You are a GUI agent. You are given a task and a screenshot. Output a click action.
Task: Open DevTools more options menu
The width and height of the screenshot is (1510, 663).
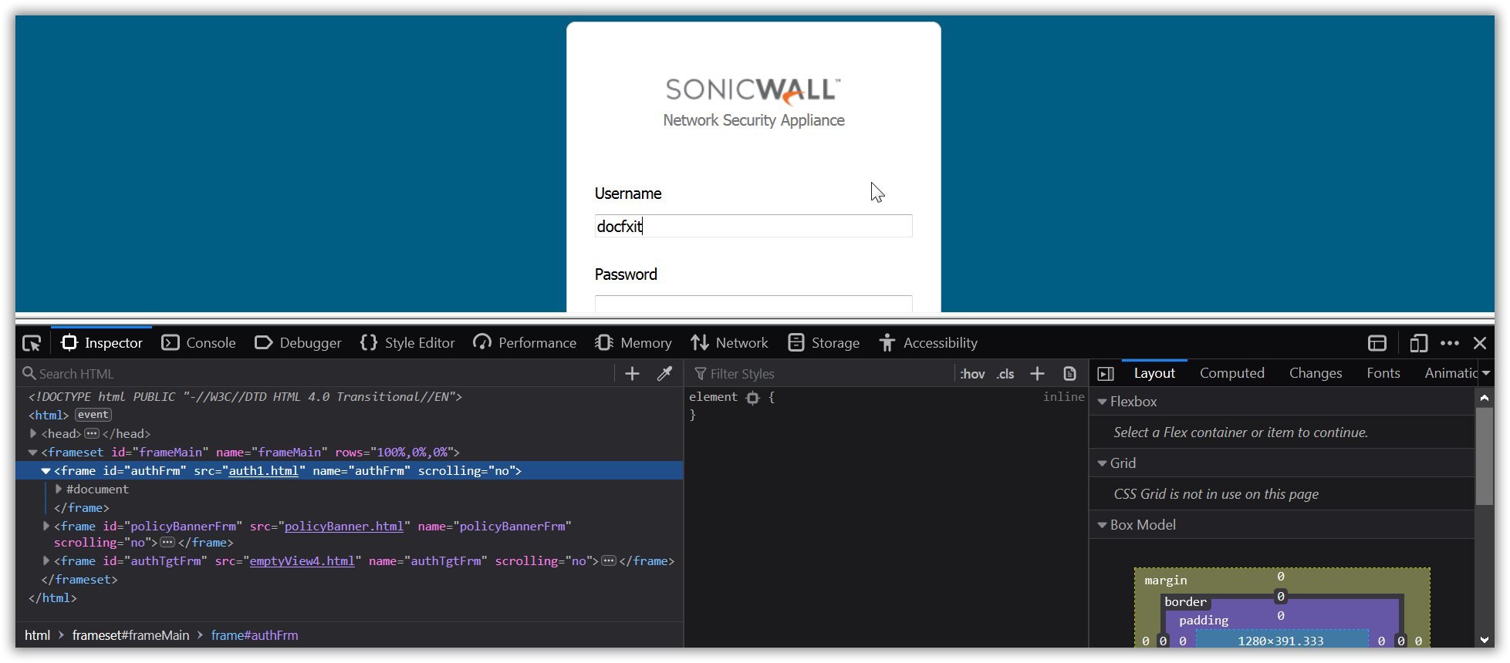point(1450,343)
